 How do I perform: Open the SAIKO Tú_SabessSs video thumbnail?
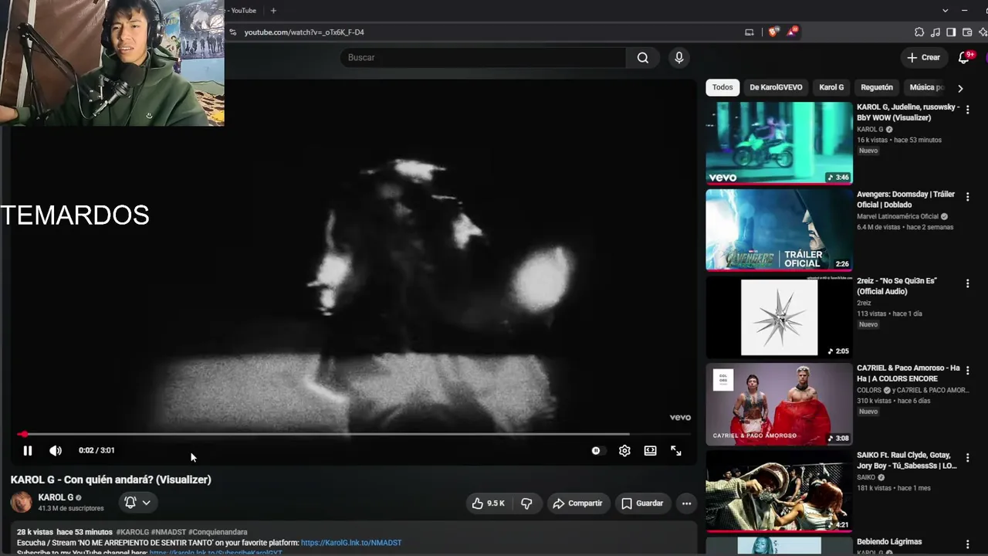779,492
